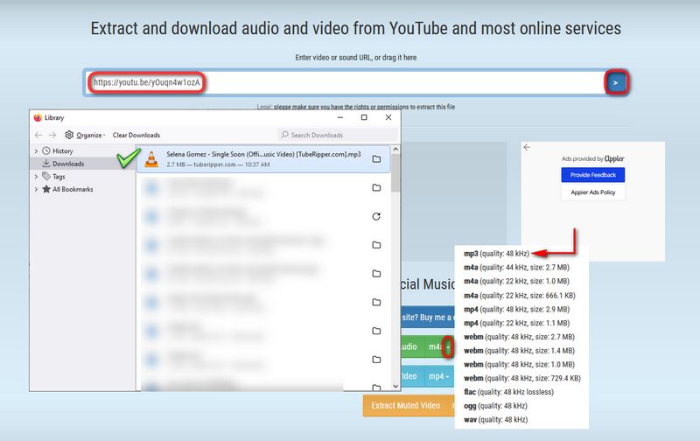Choose webm 48 kHz, size 1.0 MB
This screenshot has height=441, width=700.
[x=519, y=365]
